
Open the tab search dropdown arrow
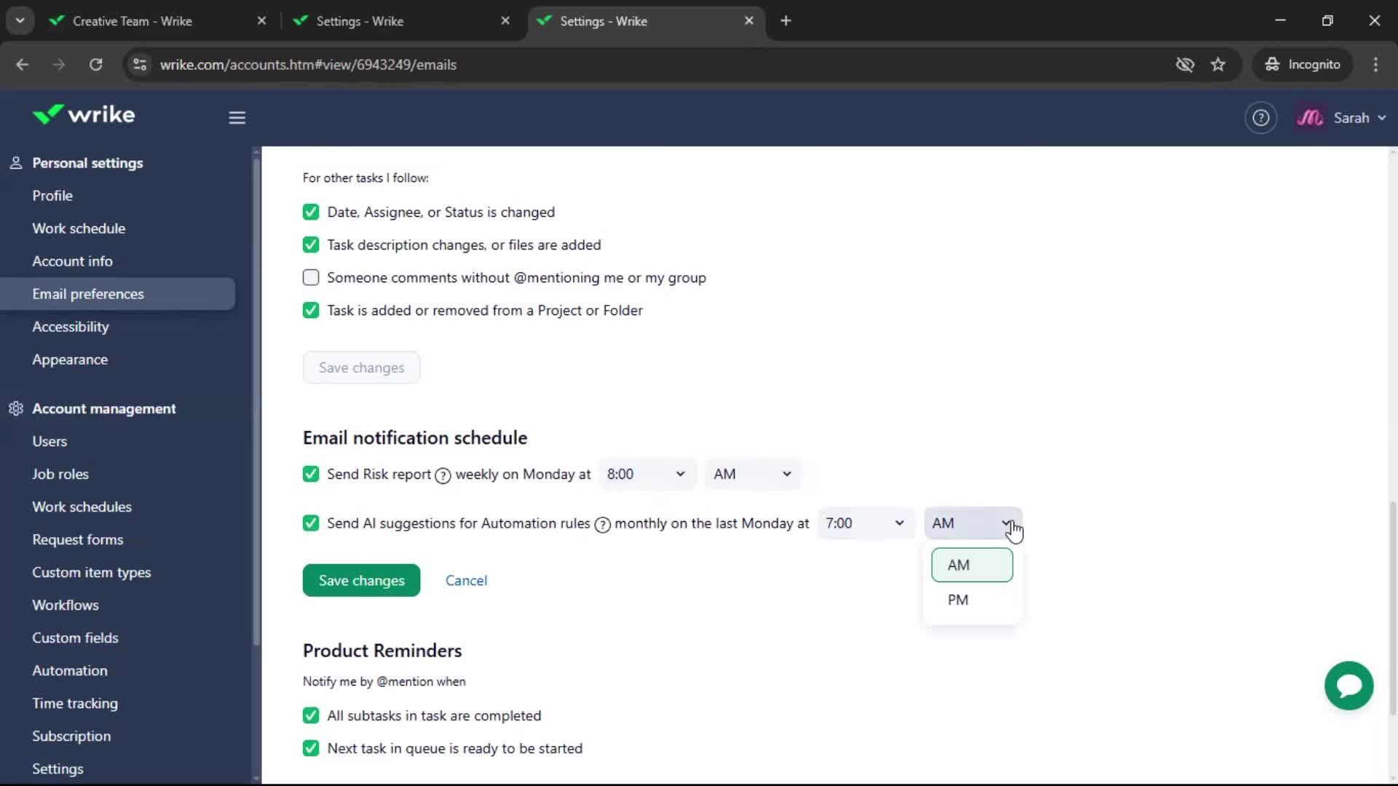click(20, 20)
